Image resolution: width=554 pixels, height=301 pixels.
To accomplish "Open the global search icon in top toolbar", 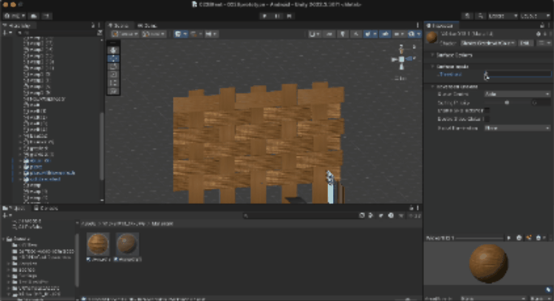I will pos(480,16).
